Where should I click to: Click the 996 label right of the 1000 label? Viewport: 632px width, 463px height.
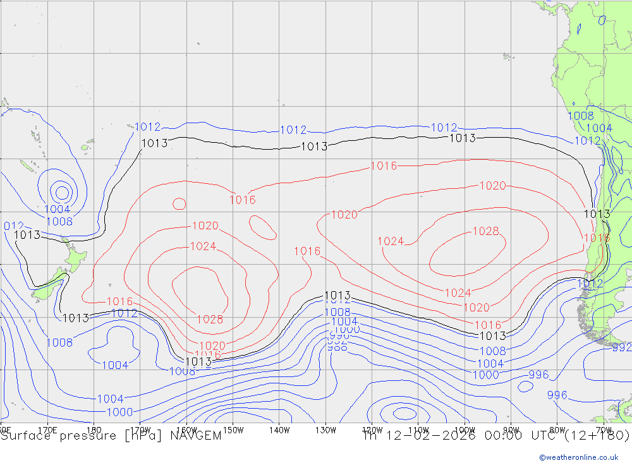[538, 375]
